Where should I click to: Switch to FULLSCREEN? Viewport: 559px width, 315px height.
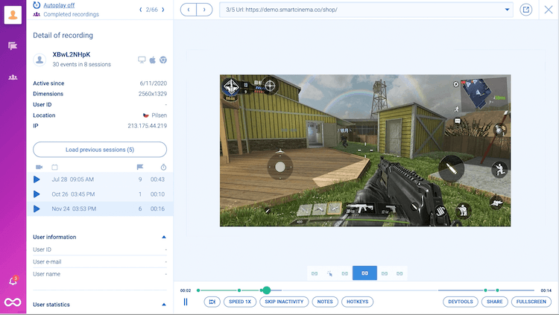point(531,302)
